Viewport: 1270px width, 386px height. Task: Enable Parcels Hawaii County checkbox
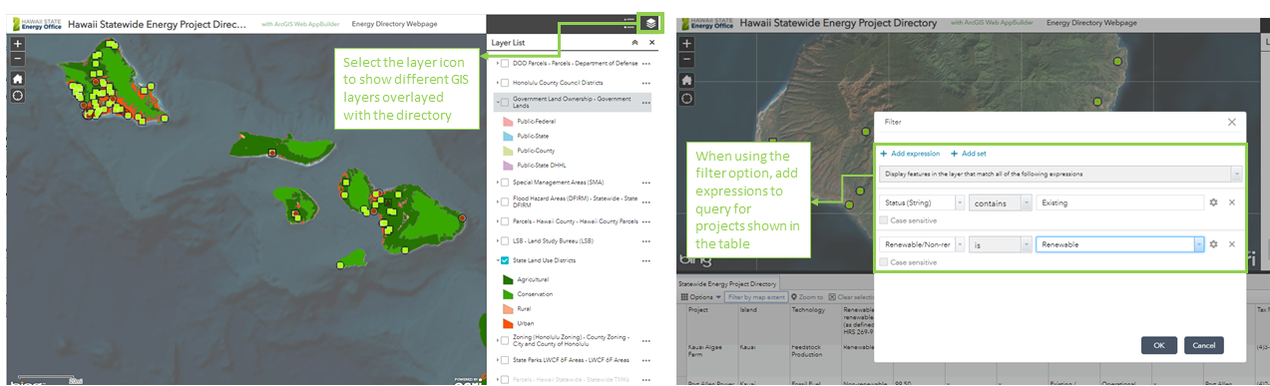[505, 221]
